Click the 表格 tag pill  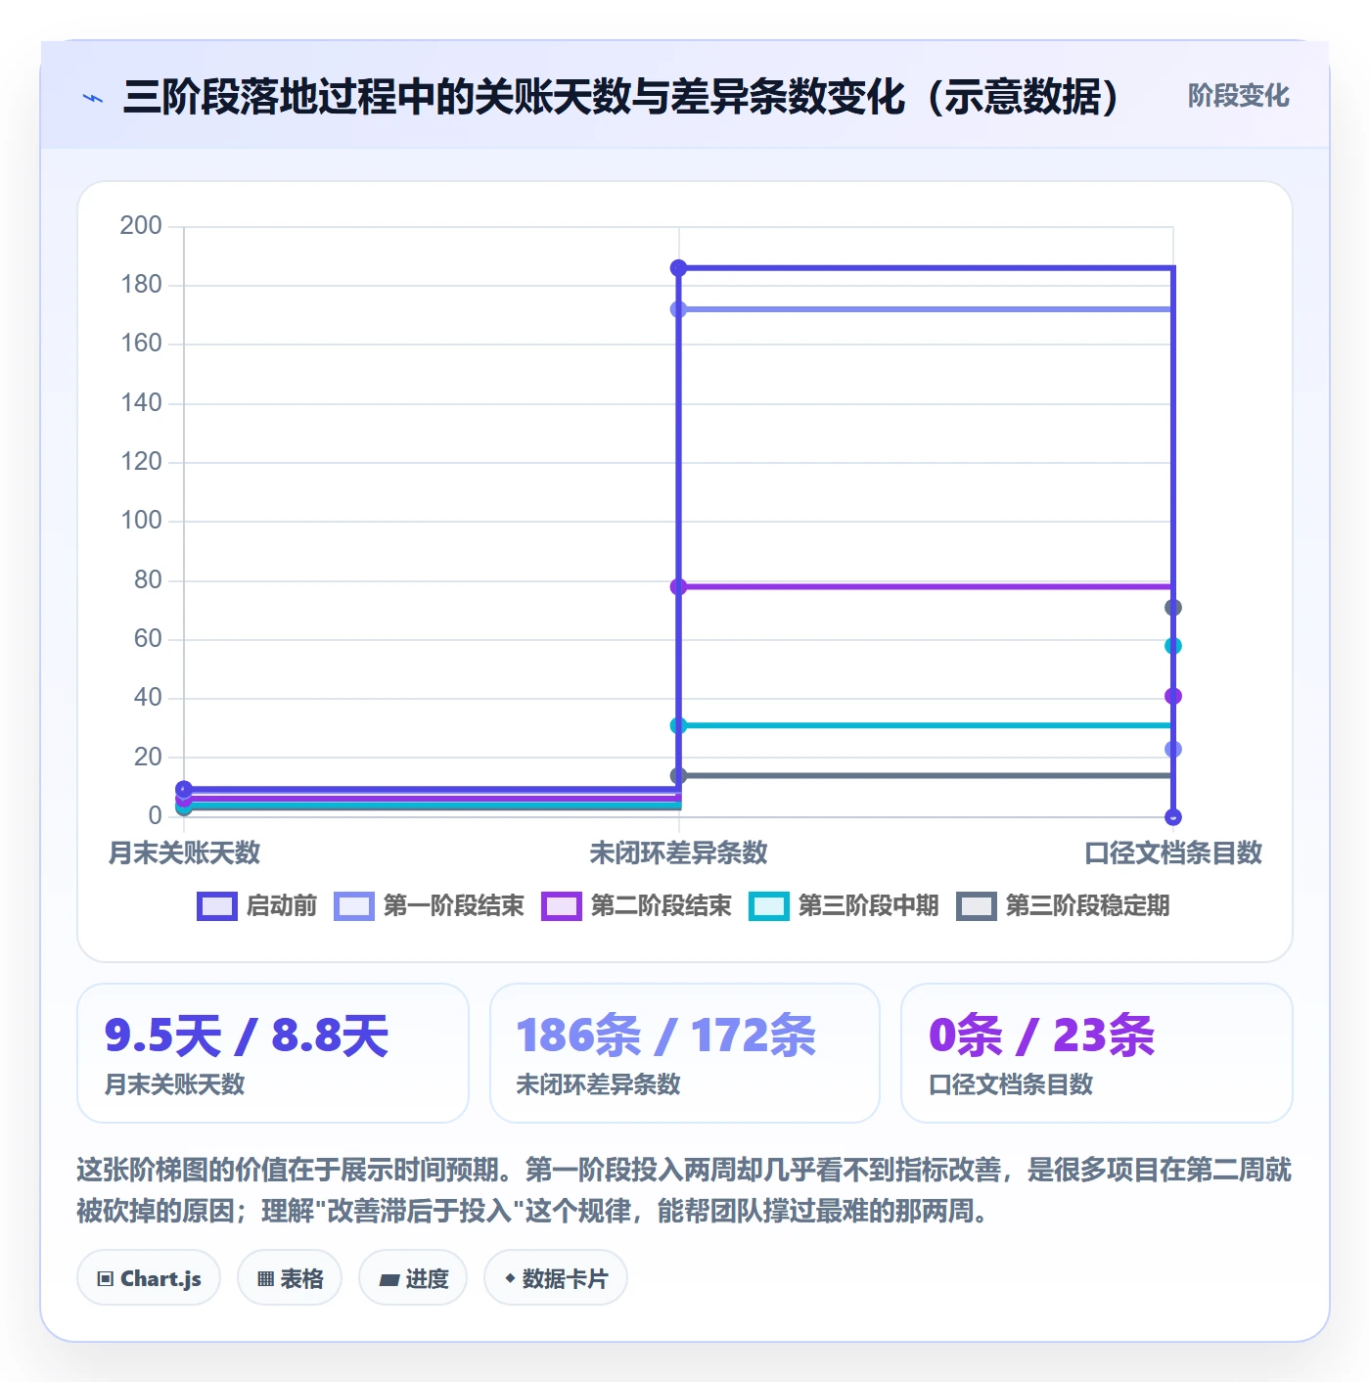point(290,1278)
